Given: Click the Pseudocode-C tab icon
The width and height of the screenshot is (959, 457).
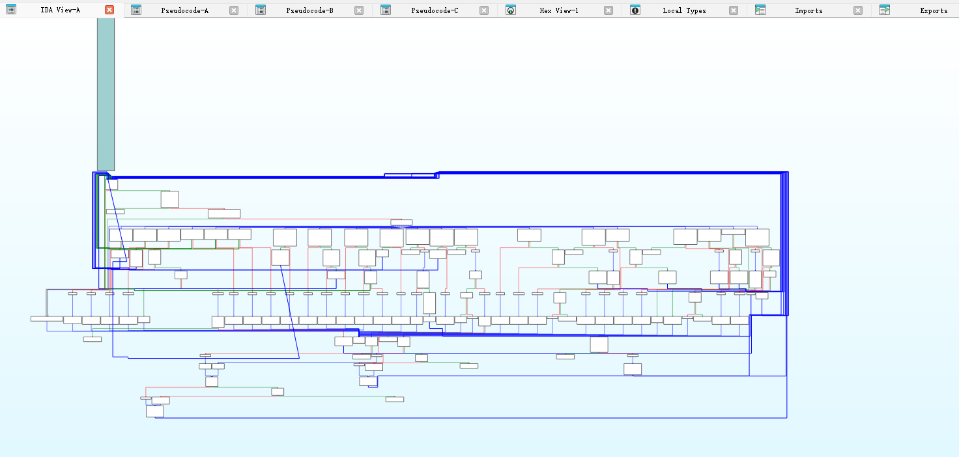Looking at the screenshot, I should (386, 10).
